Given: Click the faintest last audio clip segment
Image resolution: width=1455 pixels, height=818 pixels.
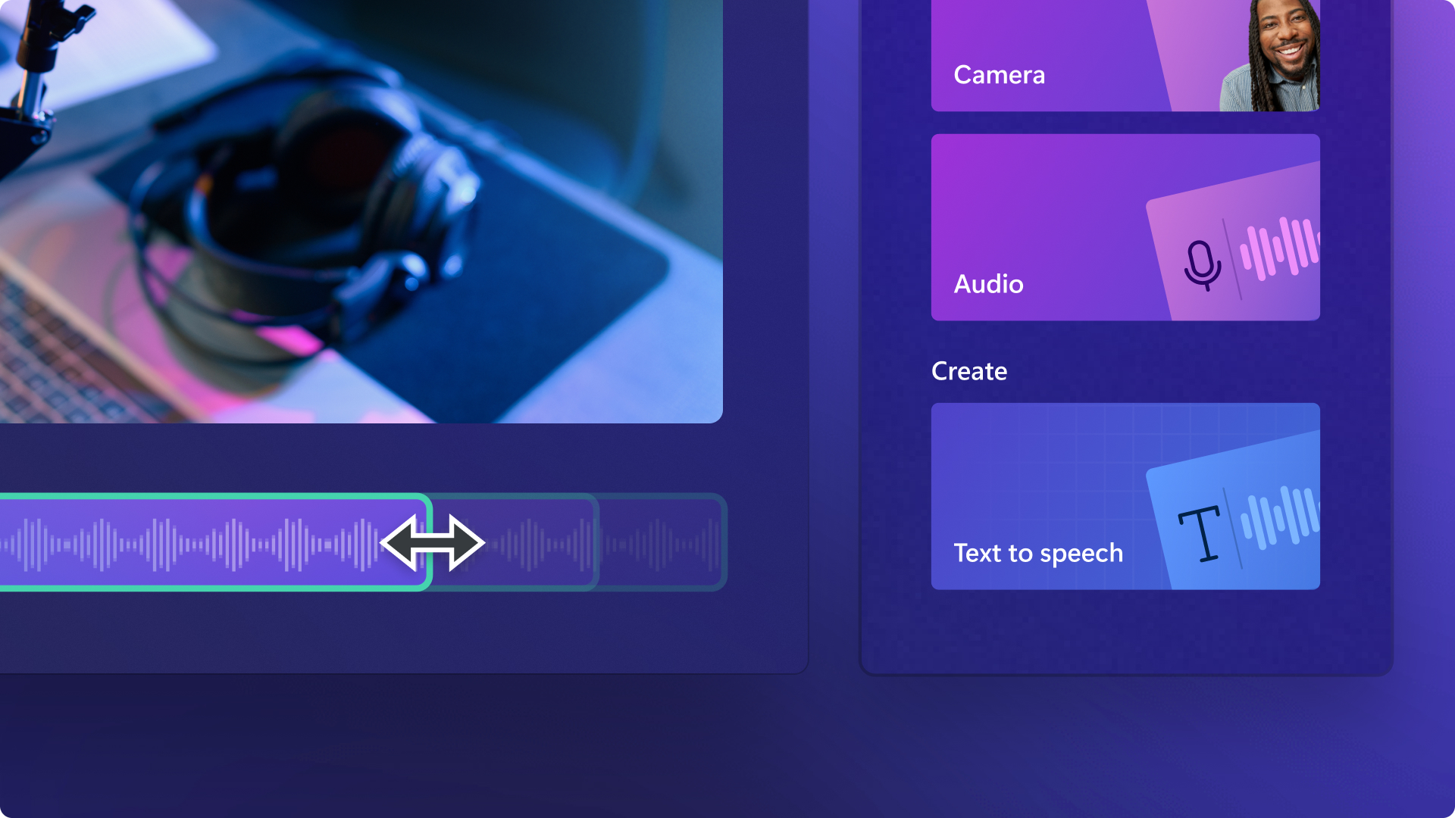Looking at the screenshot, I should (x=663, y=542).
